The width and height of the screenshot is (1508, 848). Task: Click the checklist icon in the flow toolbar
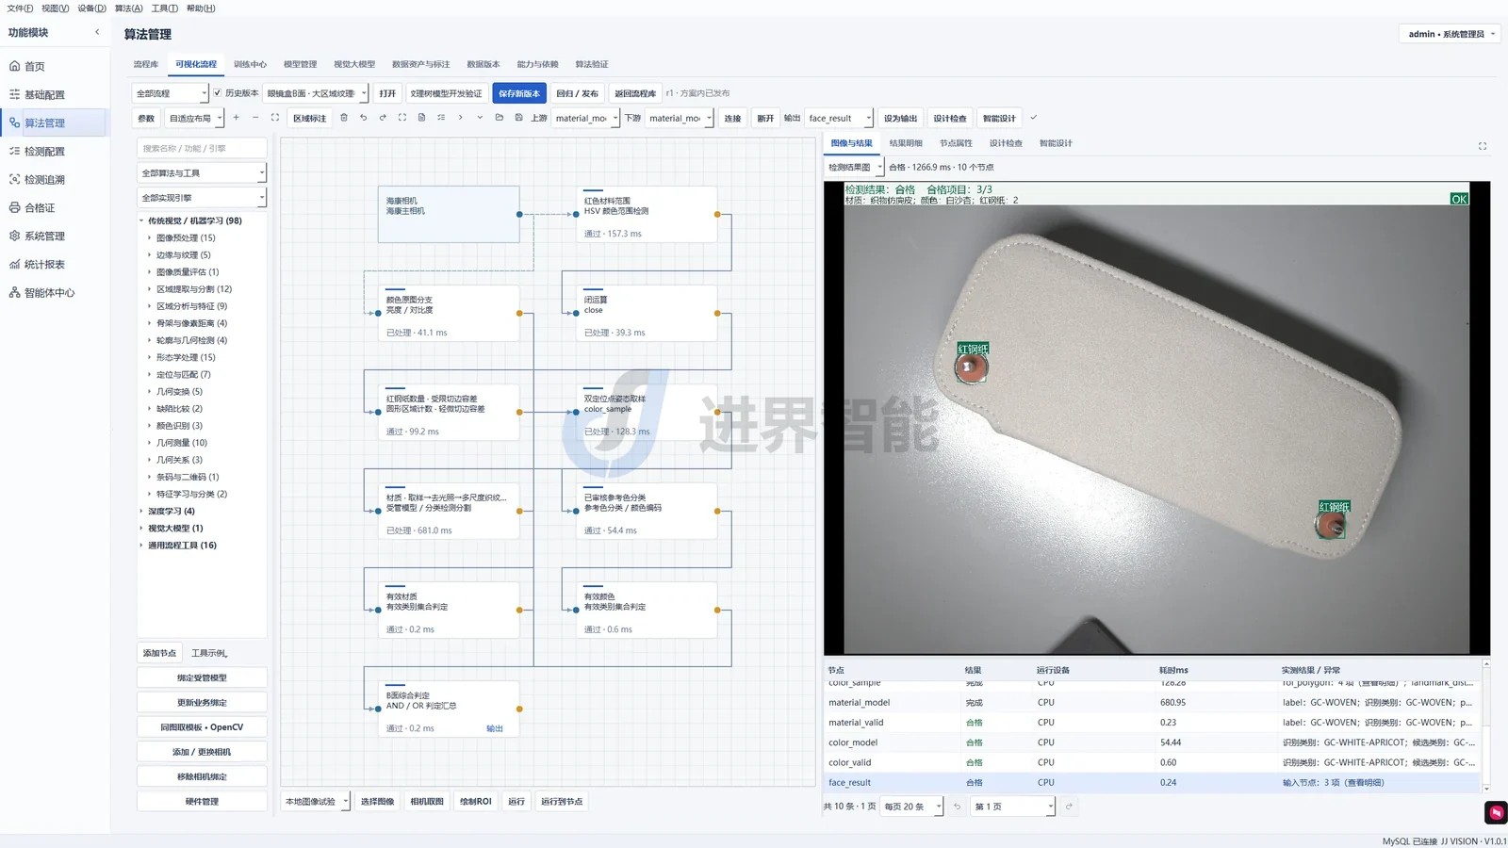441,118
